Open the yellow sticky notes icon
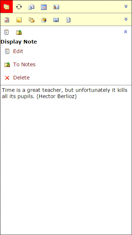Screen dimensions: 132x235 pos(19,20)
